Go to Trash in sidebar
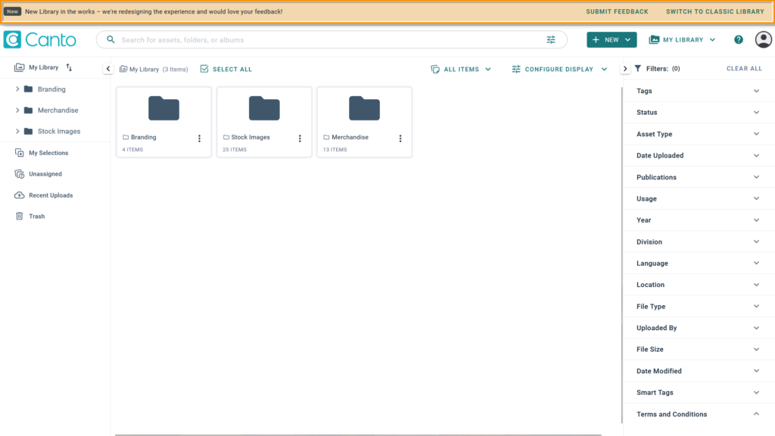This screenshot has height=436, width=775. [x=36, y=216]
